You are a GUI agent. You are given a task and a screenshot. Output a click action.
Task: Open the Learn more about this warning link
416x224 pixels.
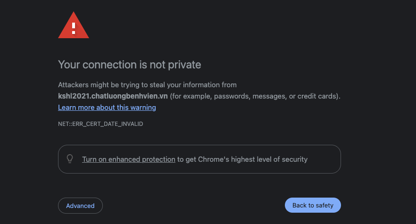[x=107, y=108]
